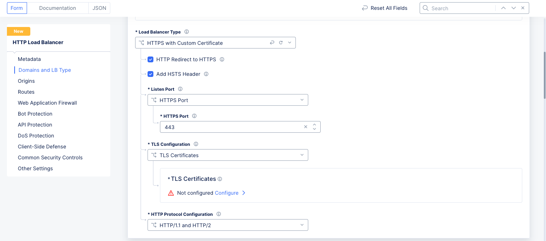View the info icon next to Listen Port
546x241 pixels.
point(180,89)
